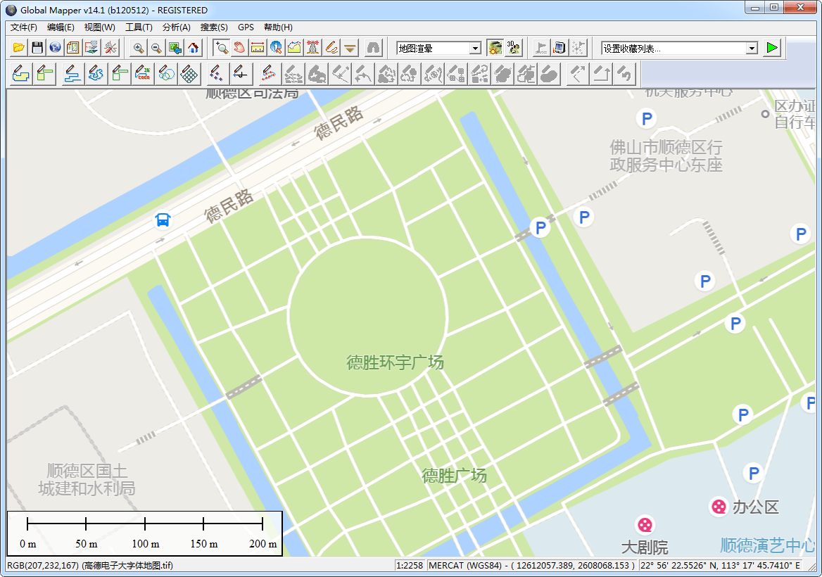Open the 分析(A) menu
822x577 pixels.
click(x=176, y=27)
